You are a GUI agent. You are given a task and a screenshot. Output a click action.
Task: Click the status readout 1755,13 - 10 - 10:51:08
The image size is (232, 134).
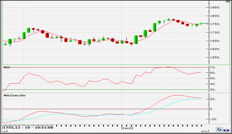coord(28,127)
